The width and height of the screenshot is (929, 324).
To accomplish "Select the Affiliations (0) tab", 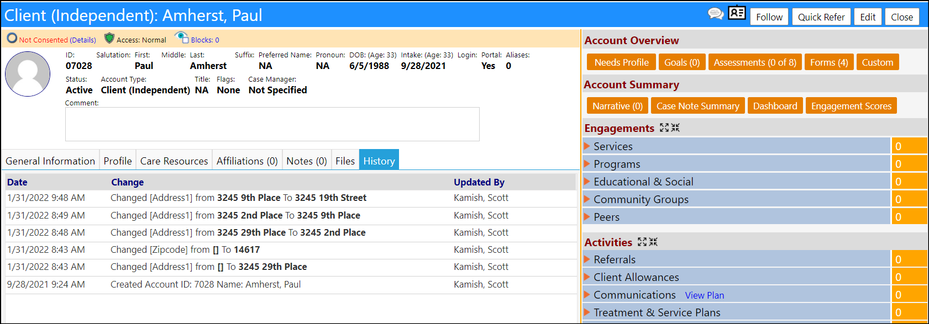I will [247, 161].
